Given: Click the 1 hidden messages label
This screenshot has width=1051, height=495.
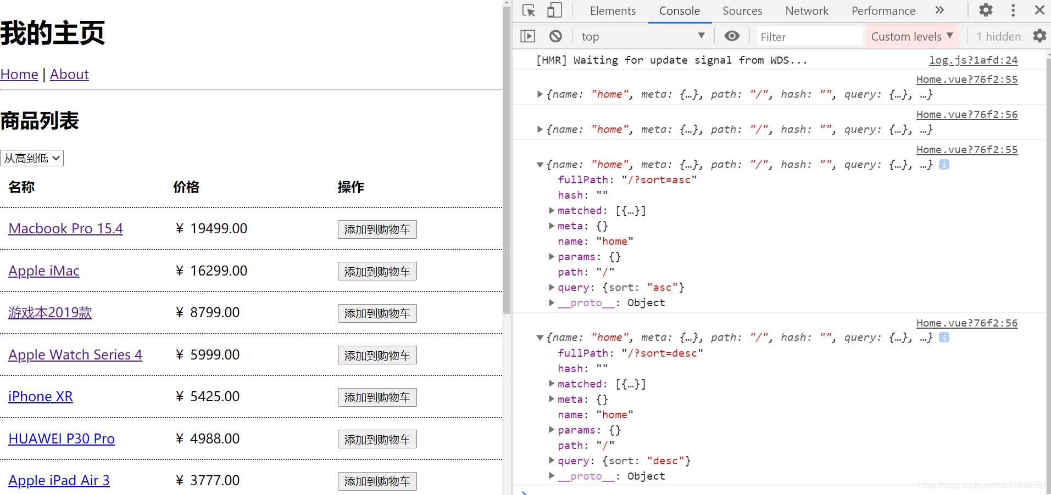Looking at the screenshot, I should pyautogui.click(x=998, y=37).
